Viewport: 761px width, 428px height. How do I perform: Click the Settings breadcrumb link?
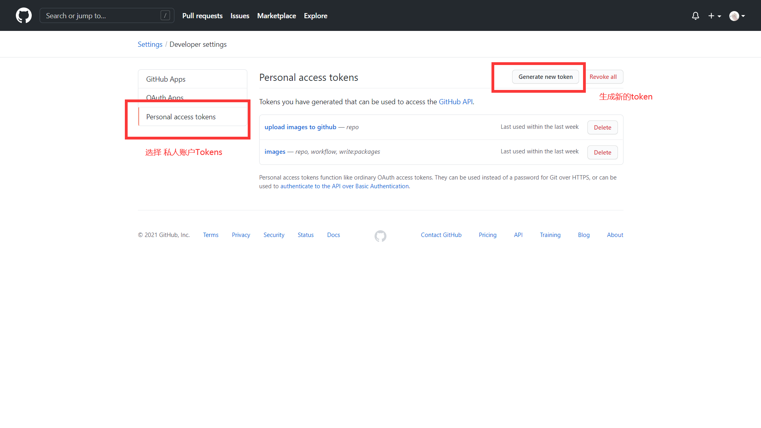click(x=150, y=44)
